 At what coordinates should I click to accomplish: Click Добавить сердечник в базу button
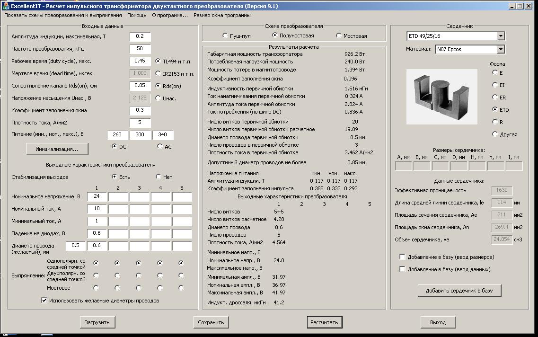point(459,291)
